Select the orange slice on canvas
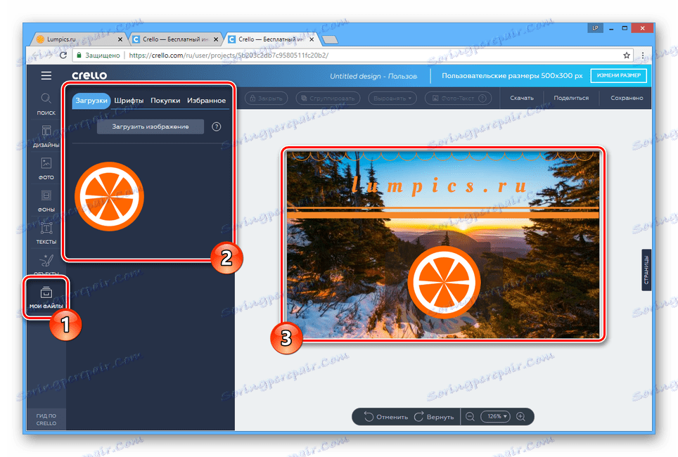The width and height of the screenshot is (678, 457). click(444, 282)
